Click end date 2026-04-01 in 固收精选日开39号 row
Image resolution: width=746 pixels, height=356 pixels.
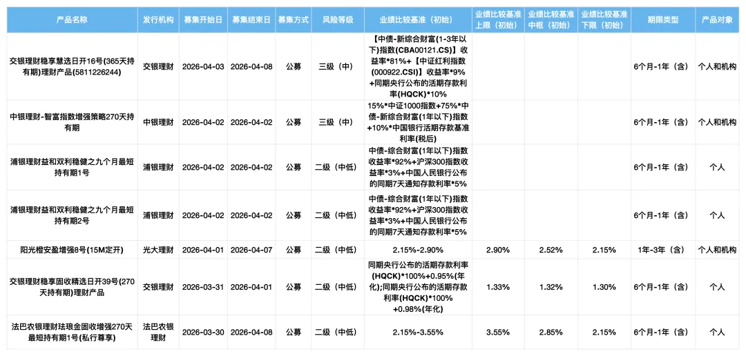(251, 287)
